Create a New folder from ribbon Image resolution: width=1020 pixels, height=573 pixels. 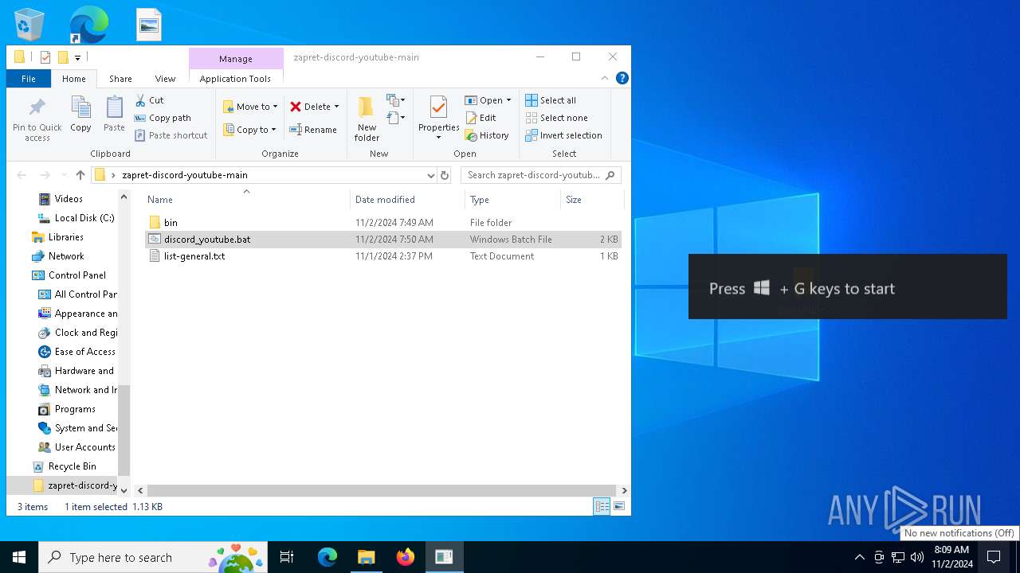click(x=367, y=119)
